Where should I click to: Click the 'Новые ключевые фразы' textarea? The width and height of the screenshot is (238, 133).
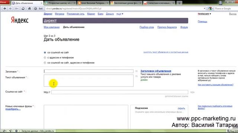coord(86,117)
